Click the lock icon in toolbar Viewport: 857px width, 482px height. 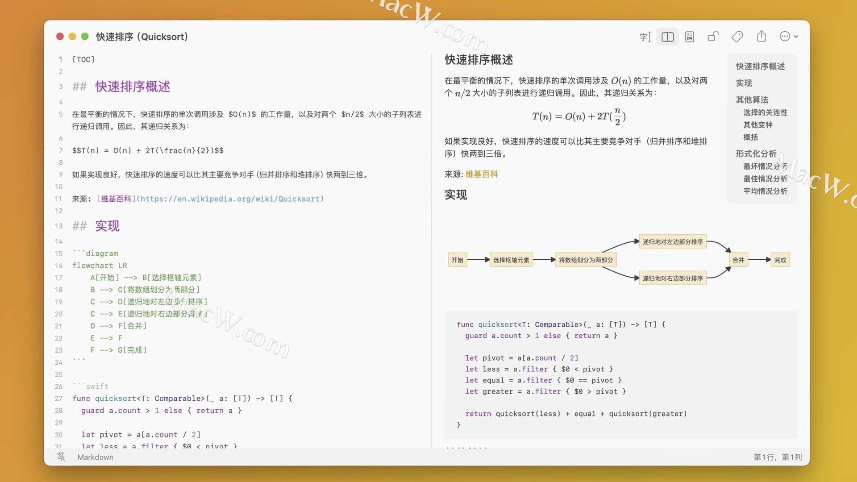713,37
